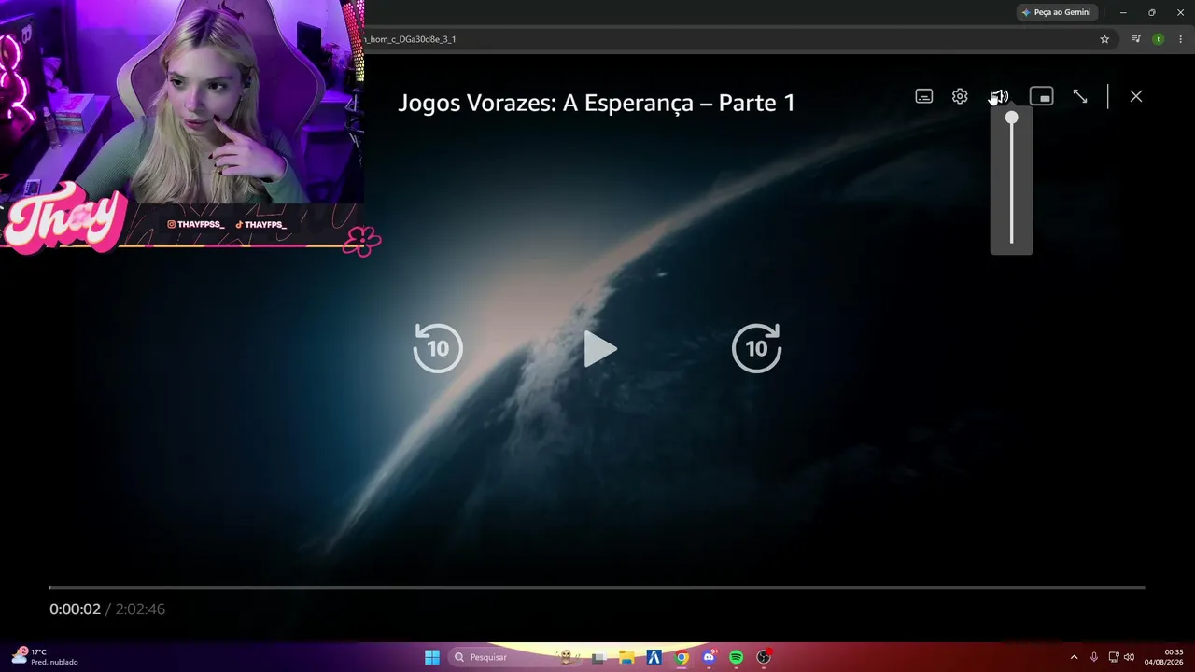Open the subtitles and audio options
Image resolution: width=1195 pixels, height=672 pixels.
click(x=923, y=96)
